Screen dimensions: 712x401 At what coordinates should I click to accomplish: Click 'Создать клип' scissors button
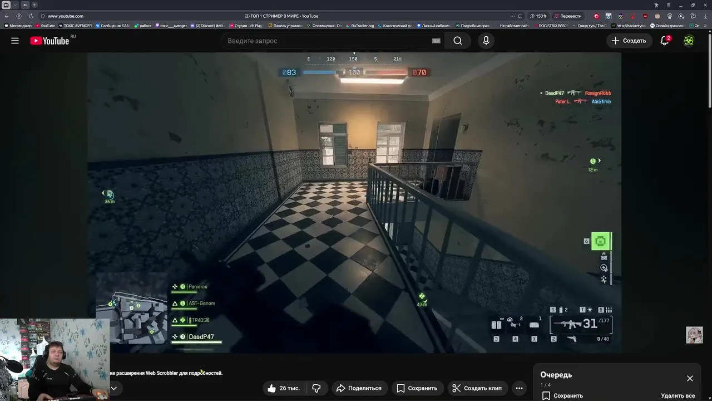[477, 388]
